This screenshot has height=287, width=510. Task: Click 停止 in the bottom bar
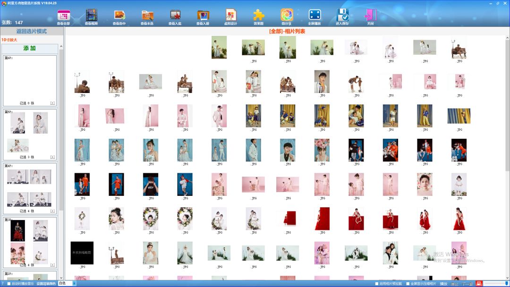454,284
